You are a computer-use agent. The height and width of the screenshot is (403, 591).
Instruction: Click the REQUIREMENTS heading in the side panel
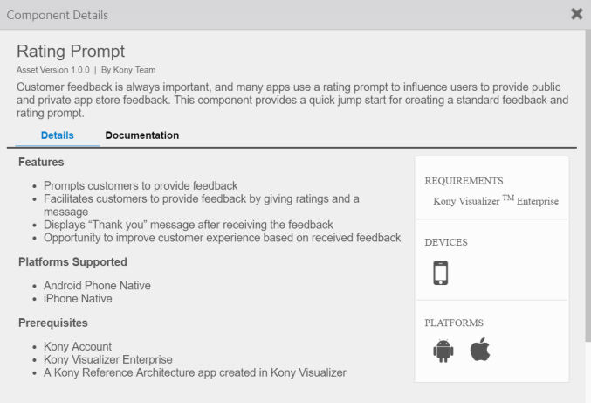pyautogui.click(x=464, y=181)
